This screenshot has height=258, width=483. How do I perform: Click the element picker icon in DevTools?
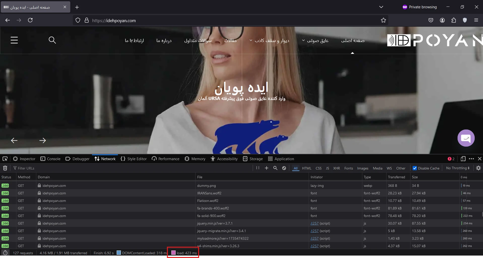click(5, 159)
